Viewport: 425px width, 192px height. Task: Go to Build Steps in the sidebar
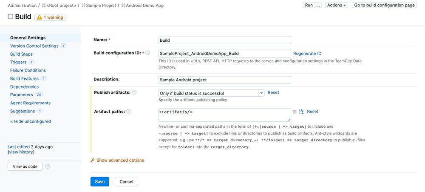tap(21, 54)
